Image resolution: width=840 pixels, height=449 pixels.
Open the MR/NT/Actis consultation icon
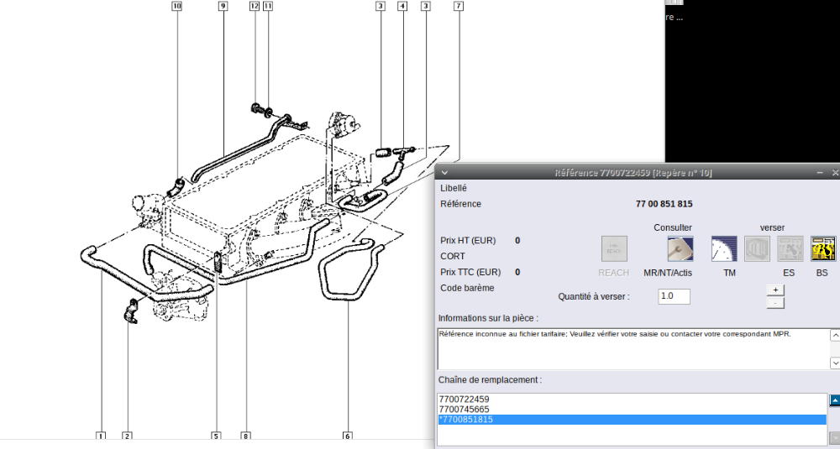pyautogui.click(x=680, y=248)
